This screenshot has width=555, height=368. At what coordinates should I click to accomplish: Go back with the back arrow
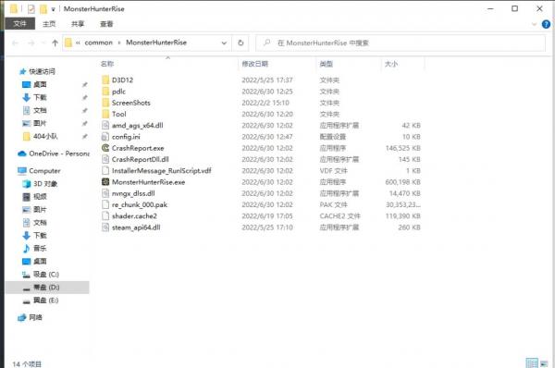(15, 43)
